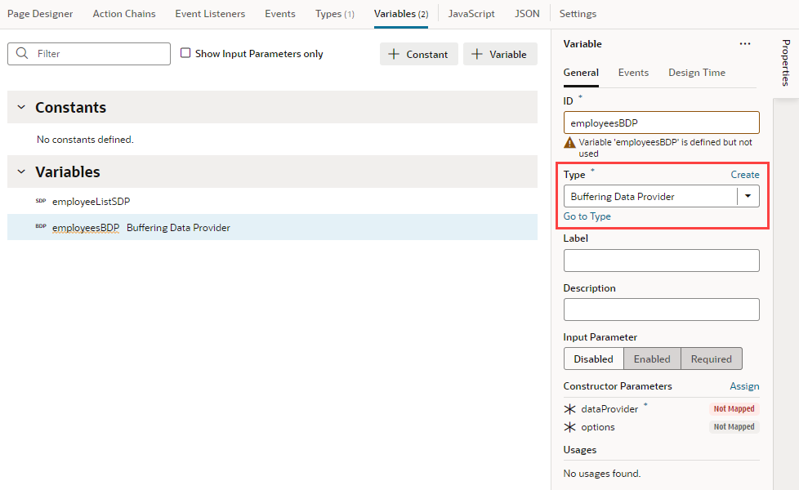Select the employeeListSDP variable row
The height and width of the screenshot is (490, 799).
[x=272, y=201]
